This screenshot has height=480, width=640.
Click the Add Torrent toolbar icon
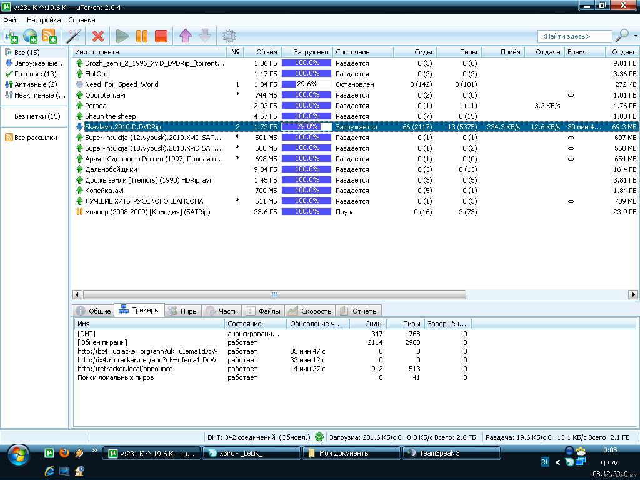(11, 36)
